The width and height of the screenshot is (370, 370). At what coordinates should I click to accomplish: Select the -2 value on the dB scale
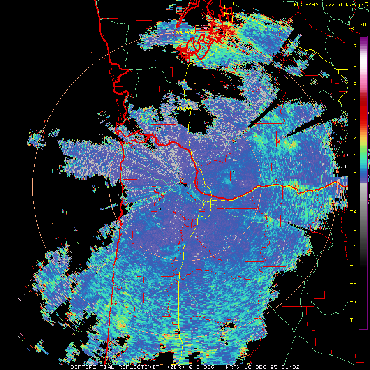click(353, 210)
